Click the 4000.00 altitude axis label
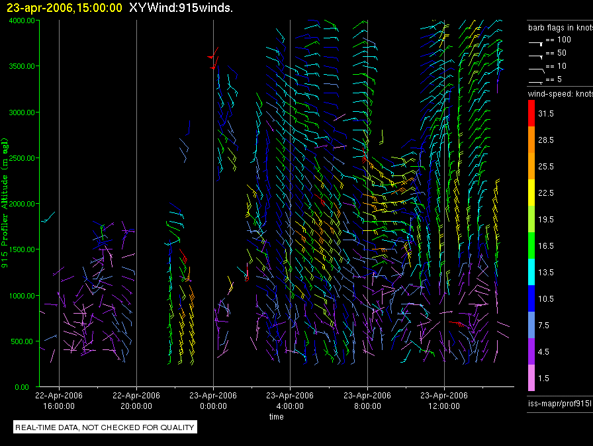The height and width of the screenshot is (446, 593). [x=22, y=21]
